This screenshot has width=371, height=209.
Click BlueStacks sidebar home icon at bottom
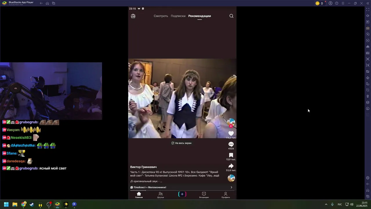pyautogui.click(x=368, y=190)
